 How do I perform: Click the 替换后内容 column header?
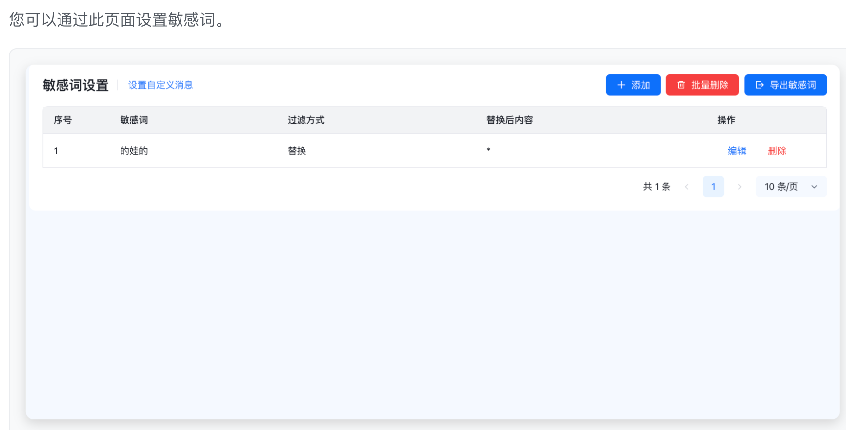(x=509, y=120)
